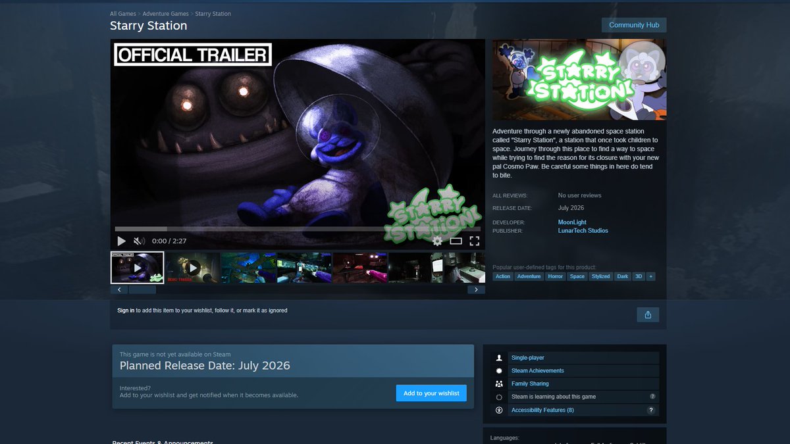The height and width of the screenshot is (444, 790).
Task: Go to Adventure Games breadcrumb
Action: [x=165, y=14]
